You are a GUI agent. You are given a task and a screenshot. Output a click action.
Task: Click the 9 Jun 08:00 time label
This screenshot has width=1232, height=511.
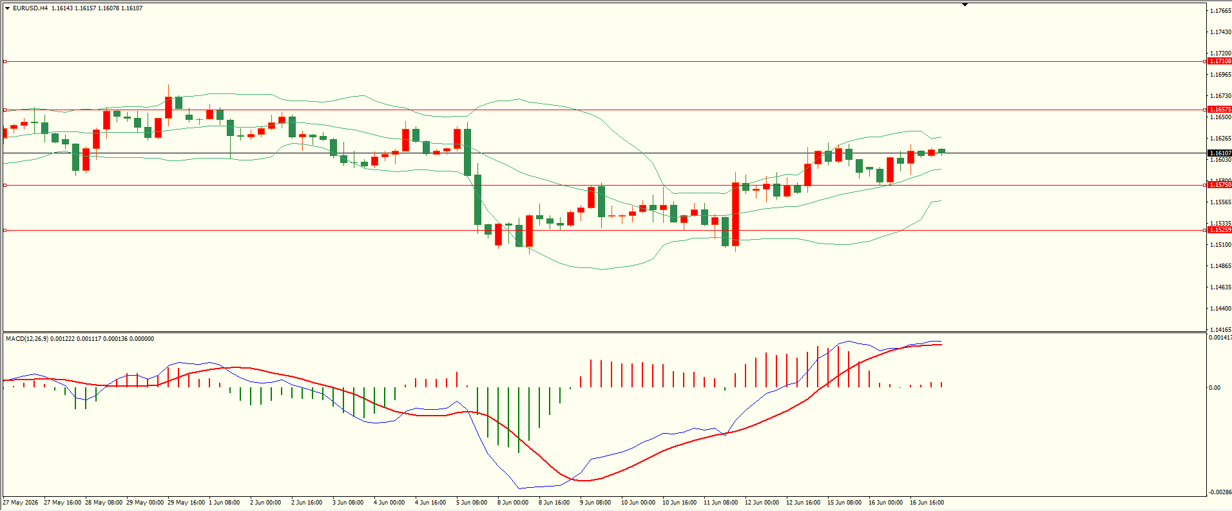pyautogui.click(x=595, y=503)
